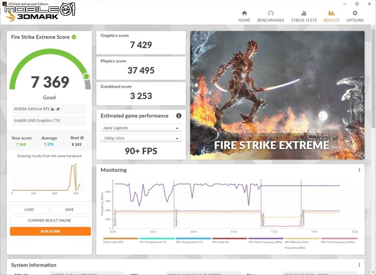Toggle GPU Clock Frequency legend
The width and height of the screenshot is (376, 275).
tap(339, 240)
